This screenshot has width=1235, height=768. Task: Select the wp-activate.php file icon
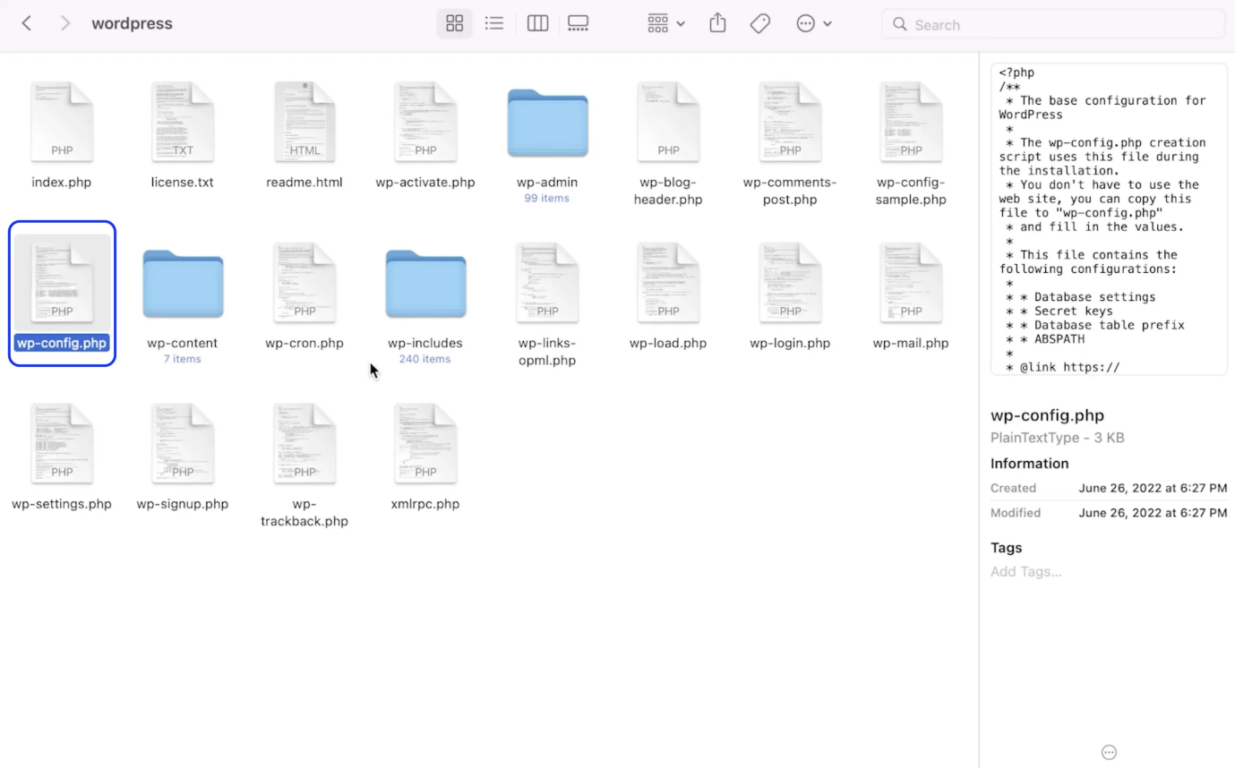[x=425, y=122]
